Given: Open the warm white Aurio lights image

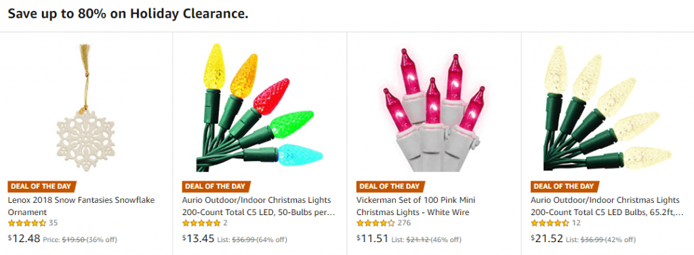Looking at the screenshot, I should (608, 108).
